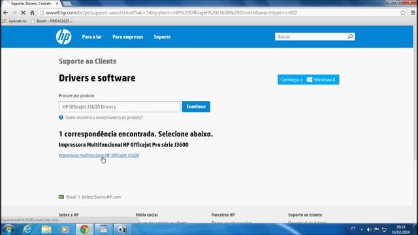Viewport: 418px width, 235px height.
Task: Select the Suporte, Drivers, Contato tab
Action: [x=31, y=4]
